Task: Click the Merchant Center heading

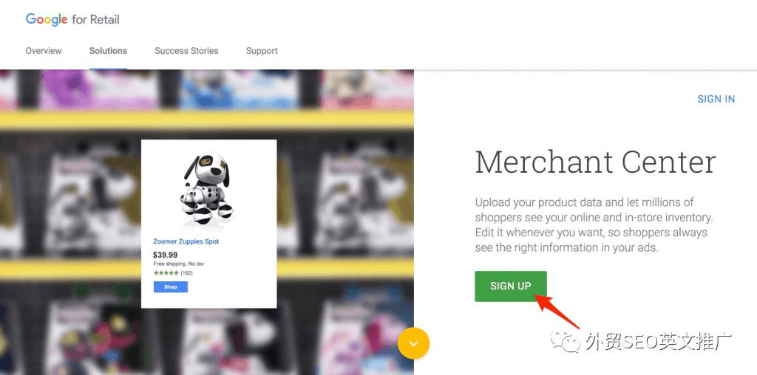Action: tap(595, 162)
